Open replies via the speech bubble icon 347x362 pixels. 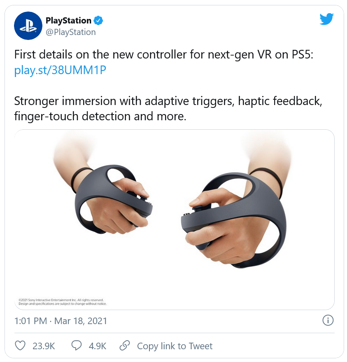77,346
